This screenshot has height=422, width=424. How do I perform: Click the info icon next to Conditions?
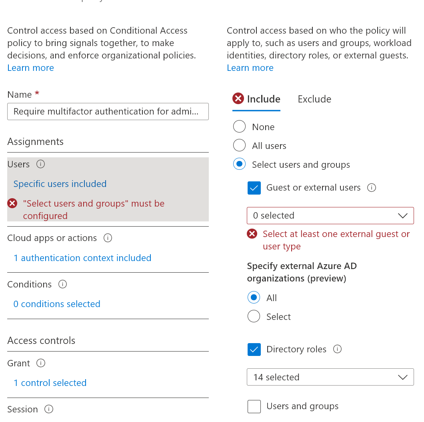[x=62, y=284]
